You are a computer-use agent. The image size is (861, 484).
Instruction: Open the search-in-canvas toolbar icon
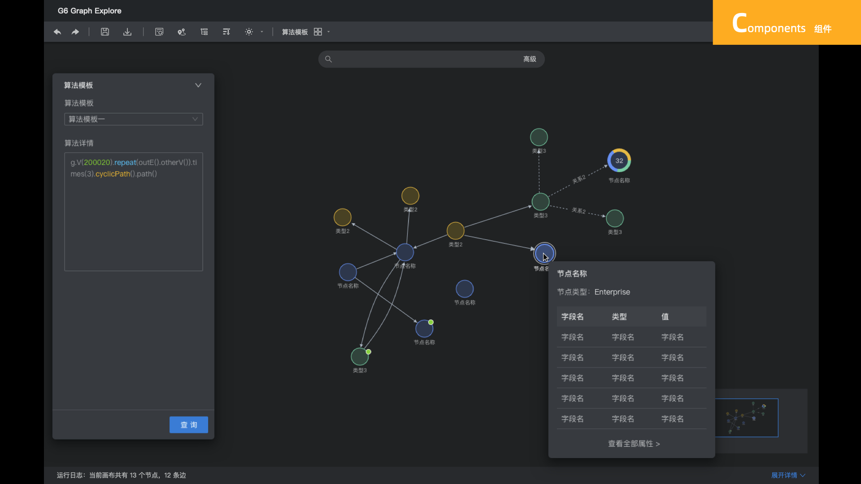[x=159, y=32]
